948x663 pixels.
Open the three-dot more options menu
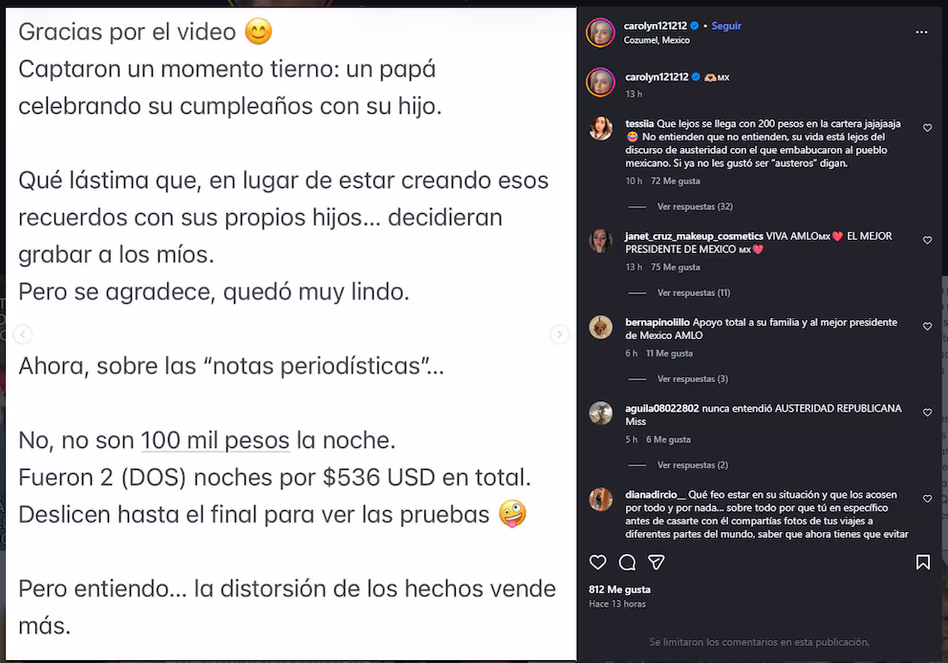pyautogui.click(x=921, y=32)
